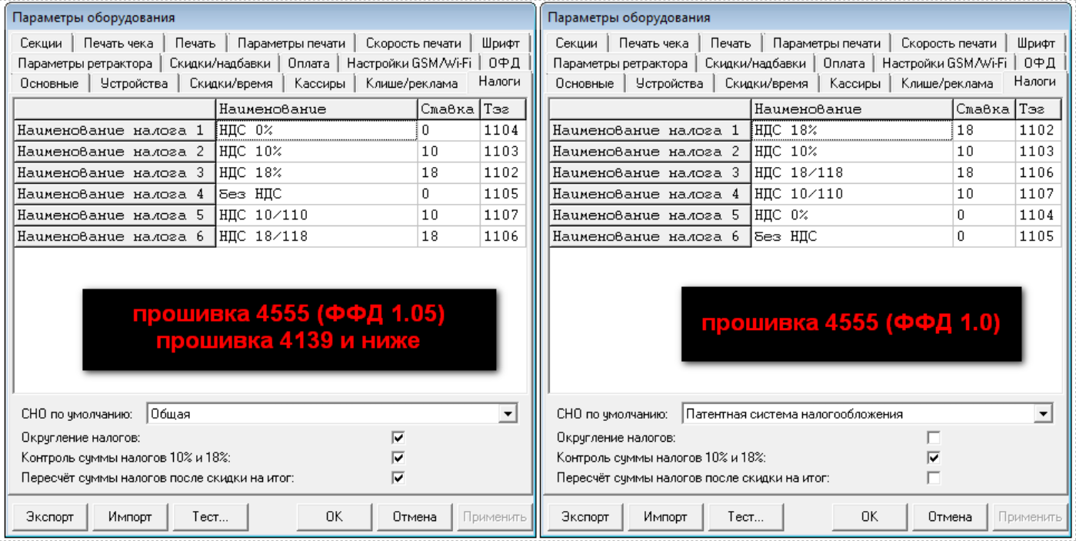Open Параметры печати tab in left window
The width and height of the screenshot is (1076, 541).
point(291,43)
